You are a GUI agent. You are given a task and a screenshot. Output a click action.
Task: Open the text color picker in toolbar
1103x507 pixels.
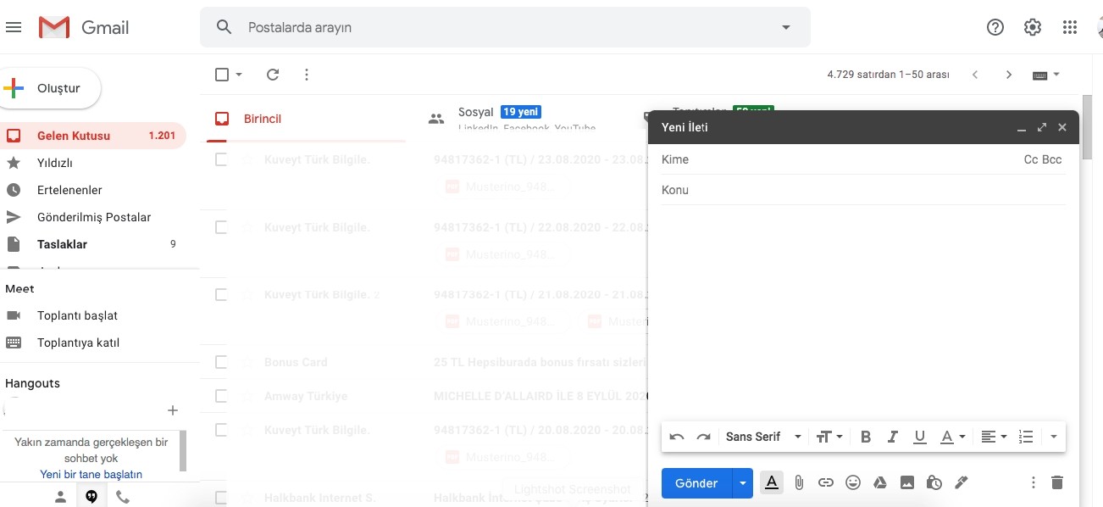coord(952,437)
